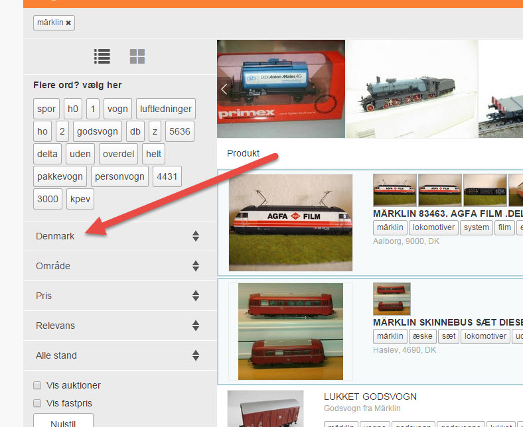The width and height of the screenshot is (523, 427).
Task: Select second small AGFA locomotive thumbnail
Action: pyautogui.click(x=440, y=190)
